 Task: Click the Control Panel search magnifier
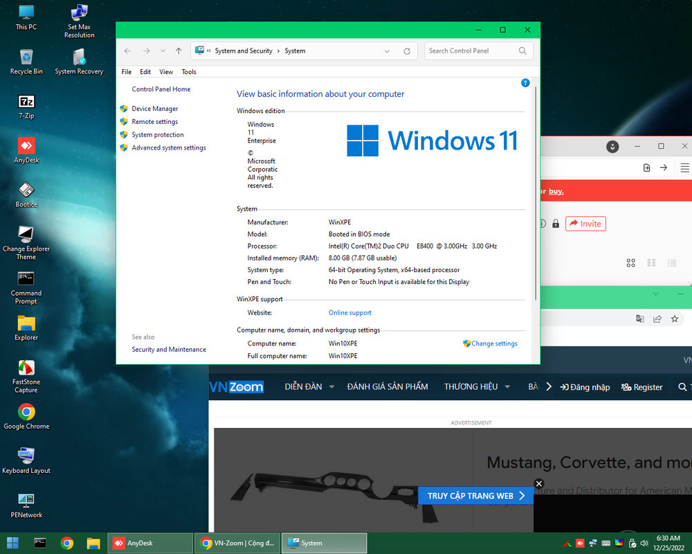coord(522,51)
